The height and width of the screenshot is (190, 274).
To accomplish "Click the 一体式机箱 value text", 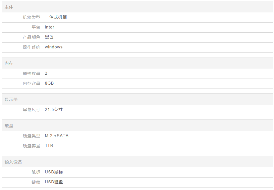I will click(56, 17).
